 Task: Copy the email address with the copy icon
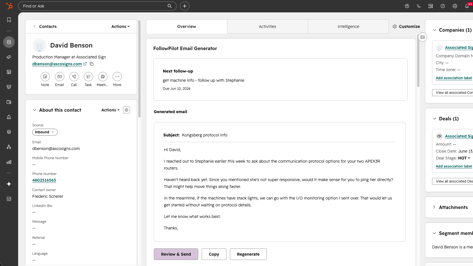pos(92,64)
